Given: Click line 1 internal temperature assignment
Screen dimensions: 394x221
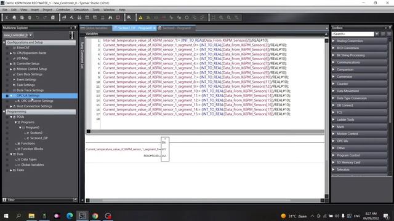Looking at the screenshot, I should [x=186, y=41].
